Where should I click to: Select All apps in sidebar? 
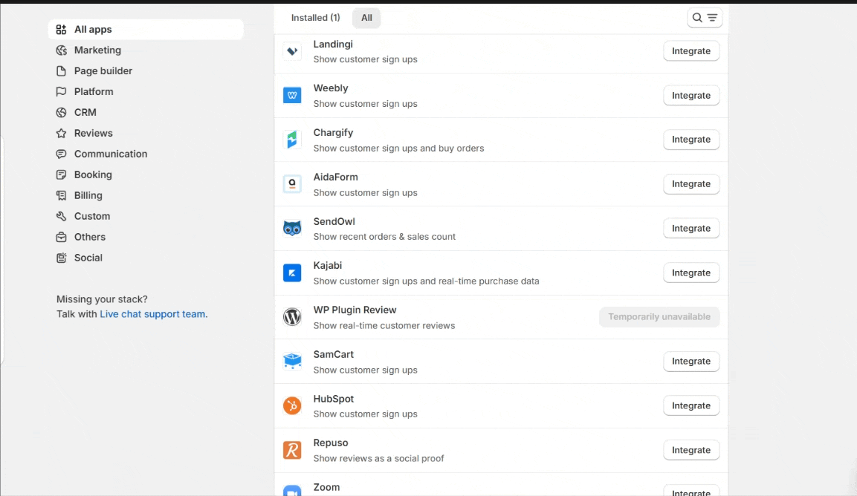pos(146,30)
